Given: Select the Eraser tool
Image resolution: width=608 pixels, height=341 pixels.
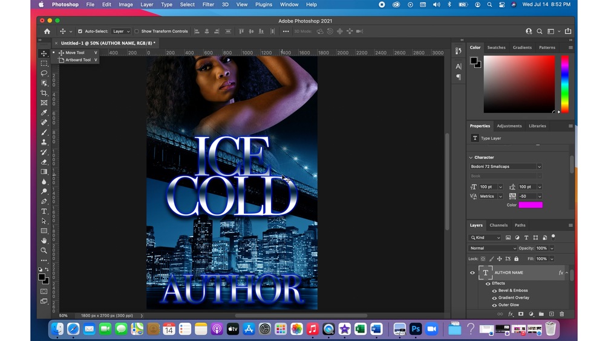Looking at the screenshot, I should (x=44, y=162).
